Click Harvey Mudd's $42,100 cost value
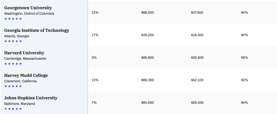This screenshot has width=277, height=114. [197, 80]
